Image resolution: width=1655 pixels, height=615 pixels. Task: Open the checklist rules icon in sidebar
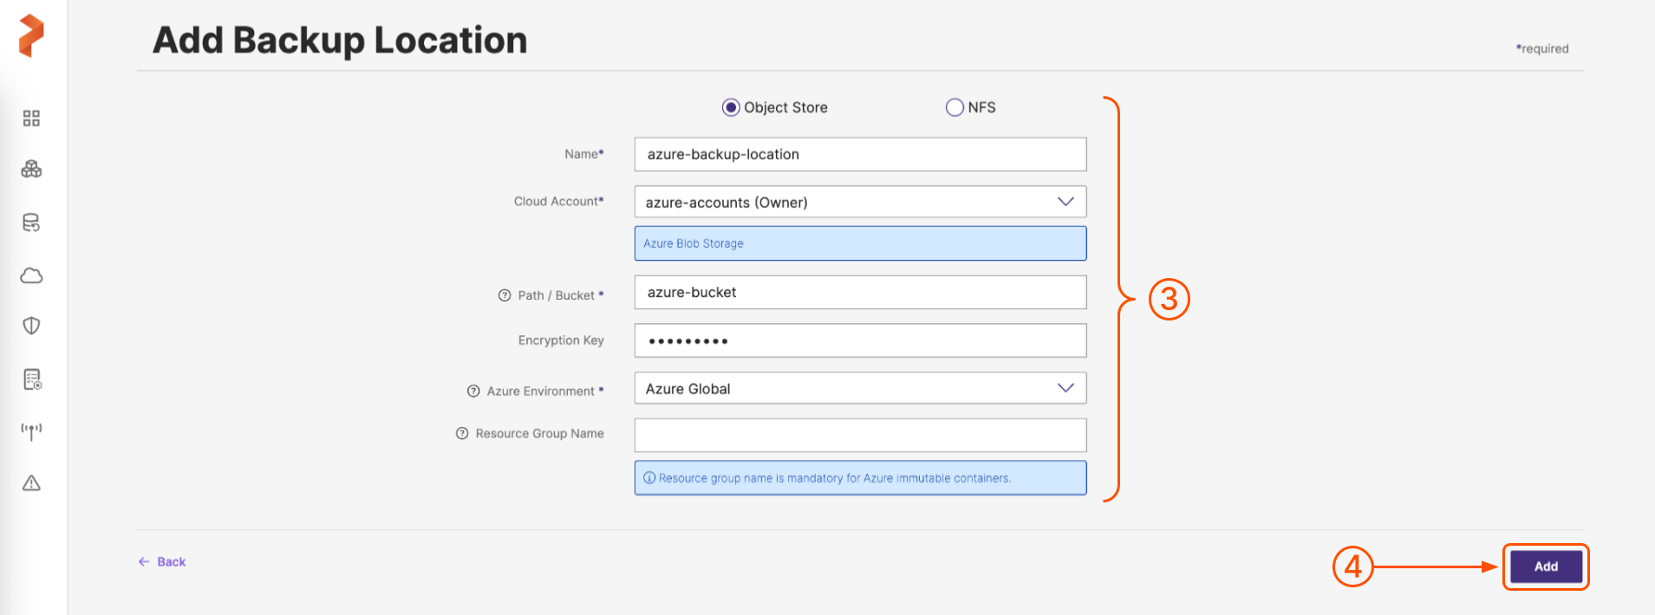[31, 379]
